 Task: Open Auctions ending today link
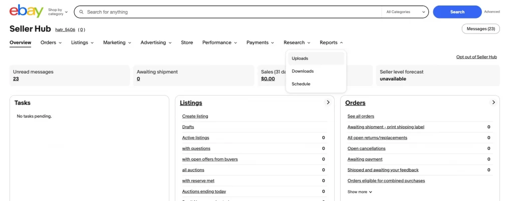click(204, 191)
